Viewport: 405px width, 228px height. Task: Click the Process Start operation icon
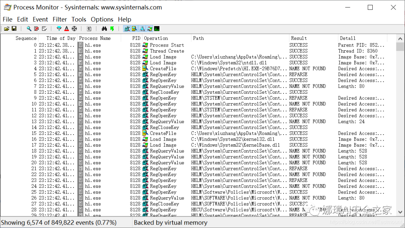145,45
